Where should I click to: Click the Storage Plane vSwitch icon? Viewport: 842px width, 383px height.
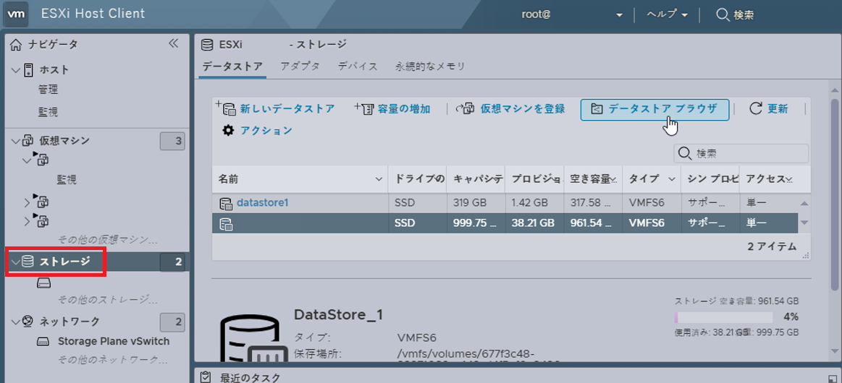click(44, 341)
